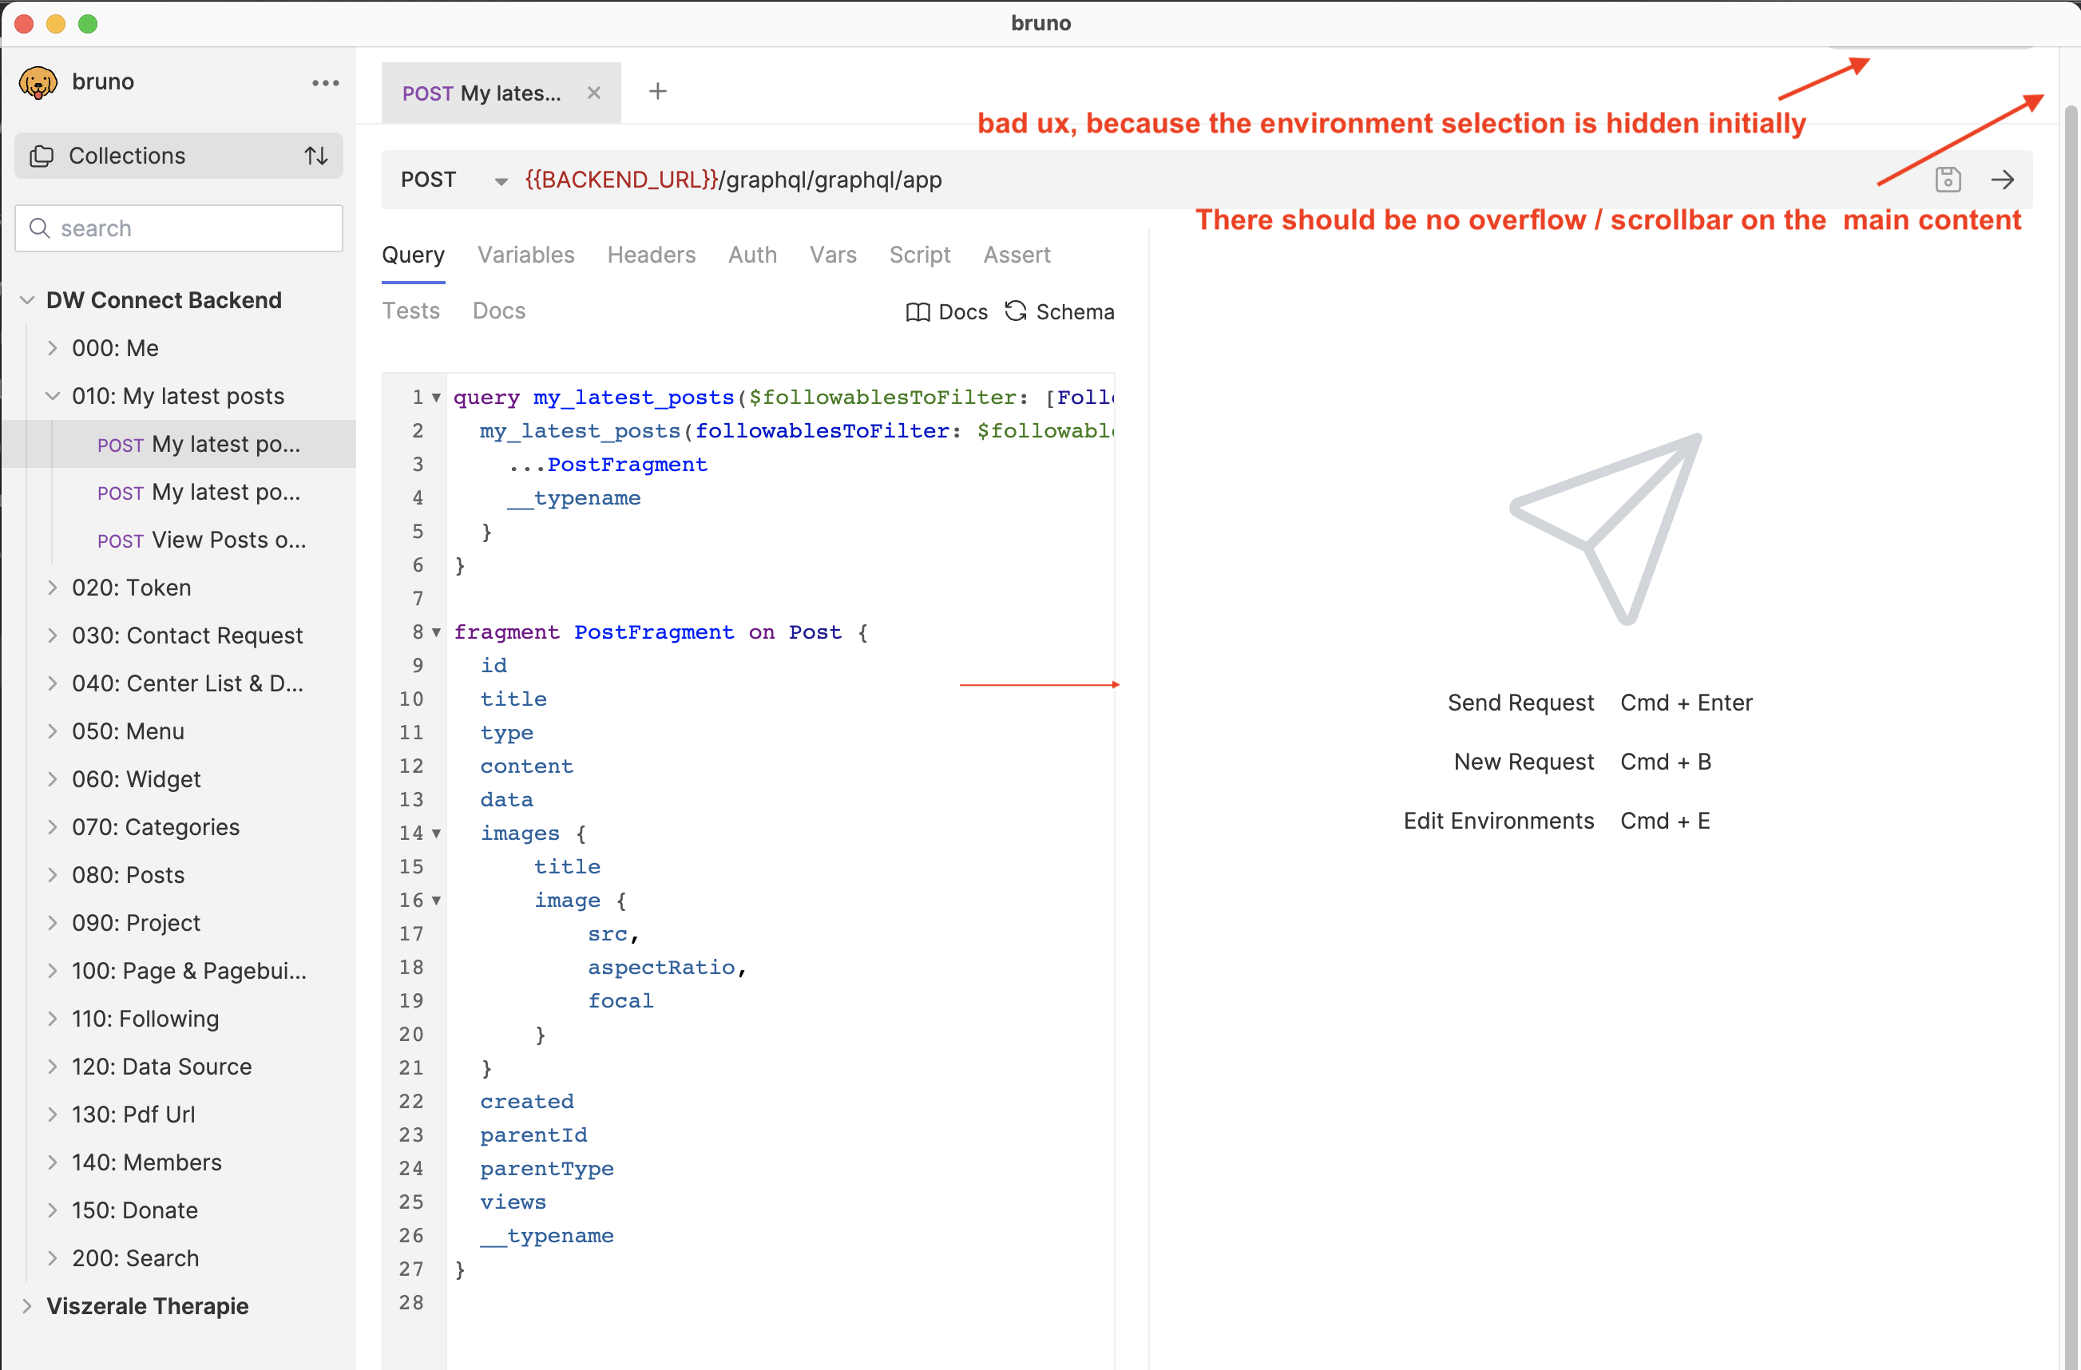This screenshot has width=2081, height=1370.
Task: Click the send request arrow icon
Action: [x=2004, y=179]
